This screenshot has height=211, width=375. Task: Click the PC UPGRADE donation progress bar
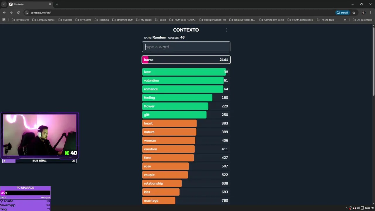[25, 193]
